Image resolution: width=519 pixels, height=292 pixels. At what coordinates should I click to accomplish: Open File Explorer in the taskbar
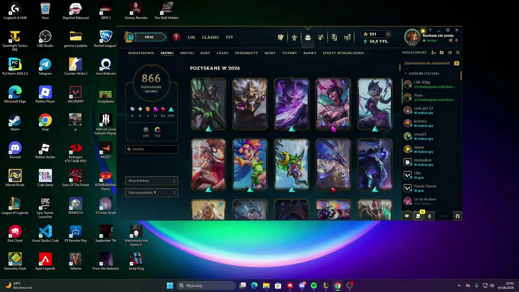tap(266, 286)
